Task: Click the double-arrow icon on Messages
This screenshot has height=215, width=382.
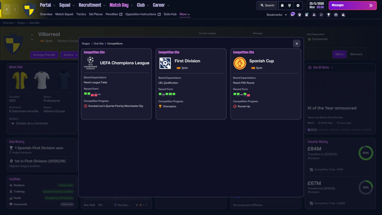Action: (371, 5)
